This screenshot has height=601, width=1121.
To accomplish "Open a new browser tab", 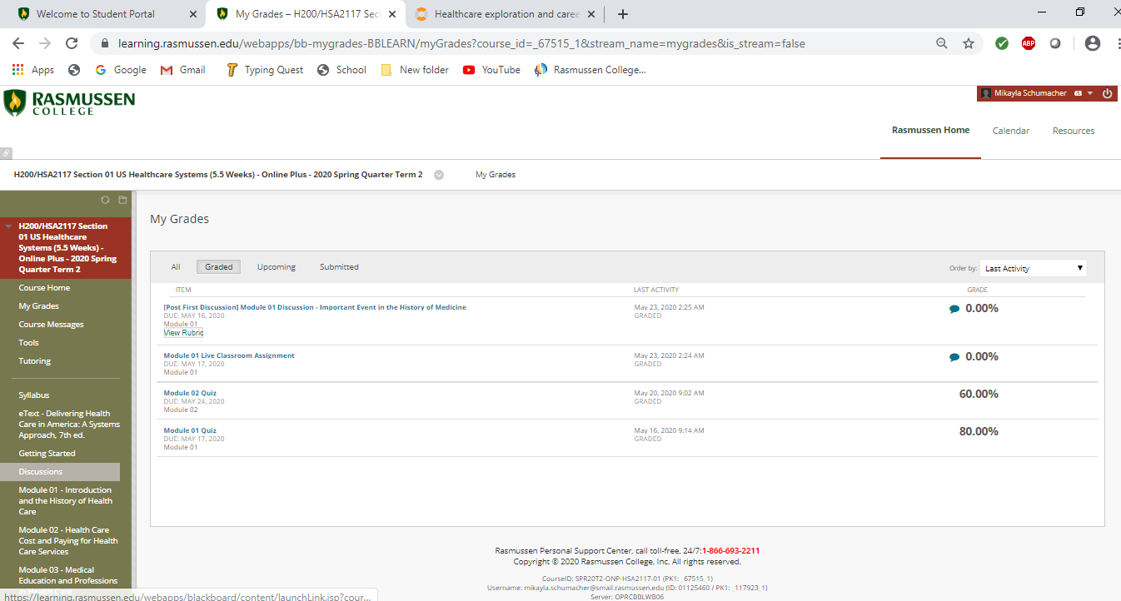I will (x=623, y=14).
